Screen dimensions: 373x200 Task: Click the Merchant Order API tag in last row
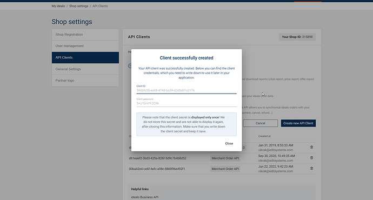pyautogui.click(x=225, y=169)
